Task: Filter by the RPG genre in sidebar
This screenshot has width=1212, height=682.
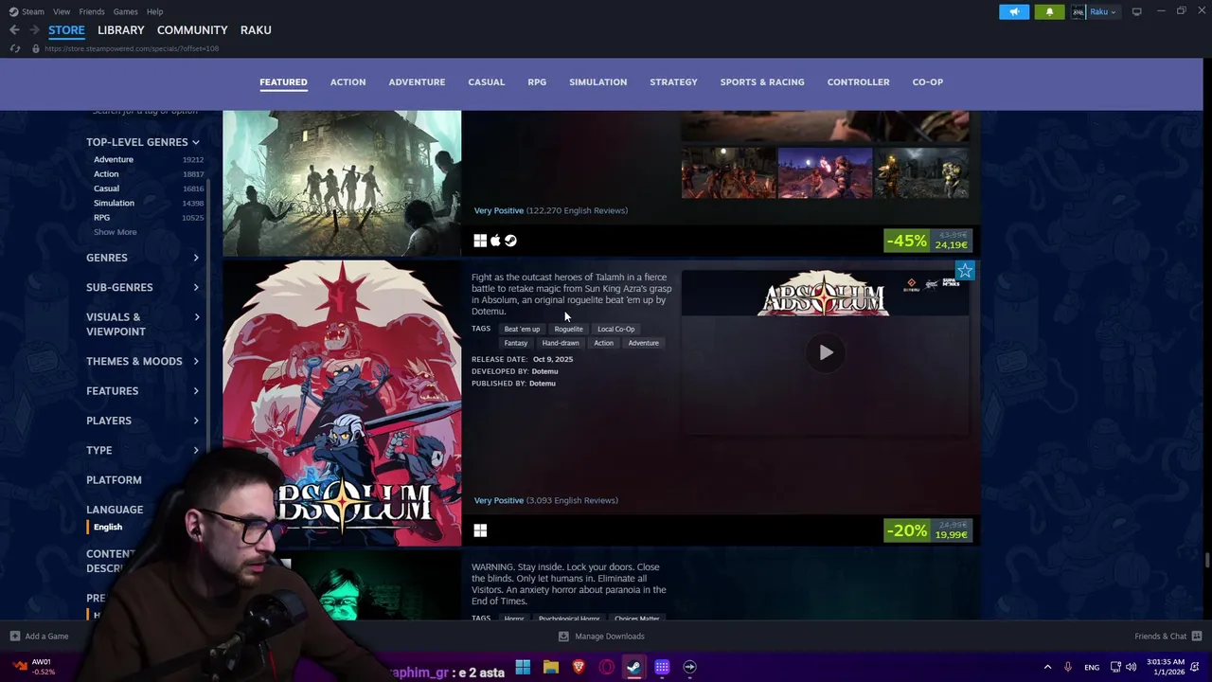Action: pyautogui.click(x=101, y=218)
